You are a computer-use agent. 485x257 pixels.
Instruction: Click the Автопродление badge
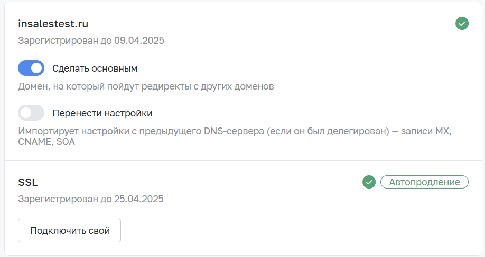424,182
